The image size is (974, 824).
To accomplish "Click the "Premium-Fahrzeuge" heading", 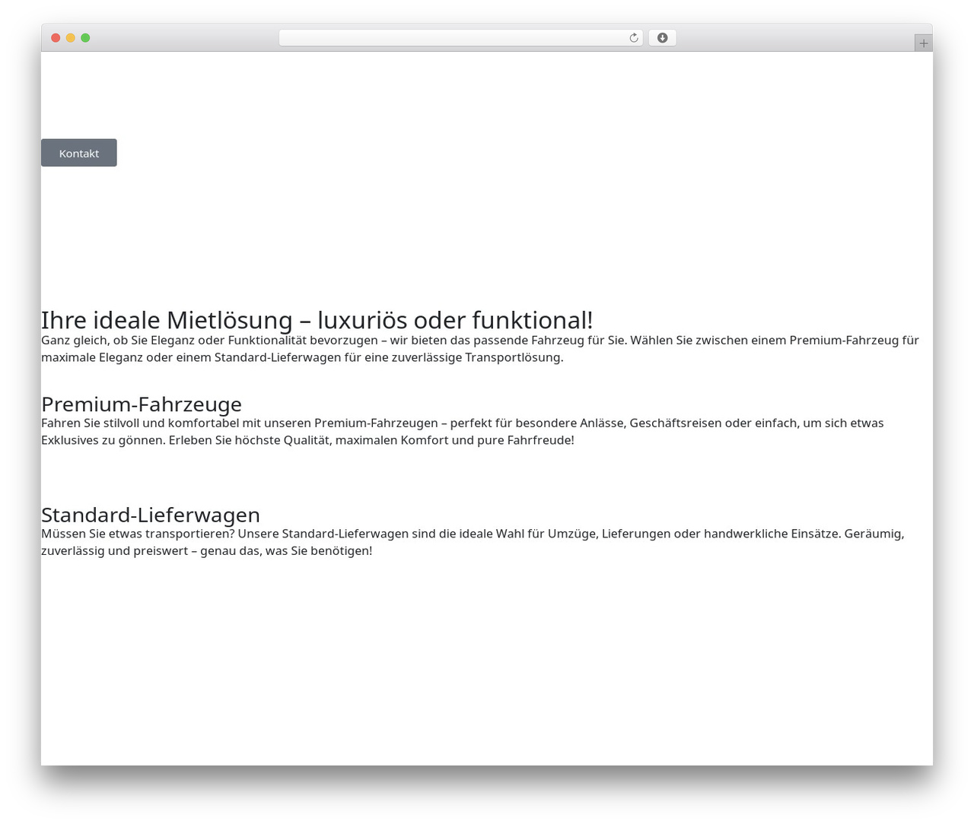I will click(142, 404).
